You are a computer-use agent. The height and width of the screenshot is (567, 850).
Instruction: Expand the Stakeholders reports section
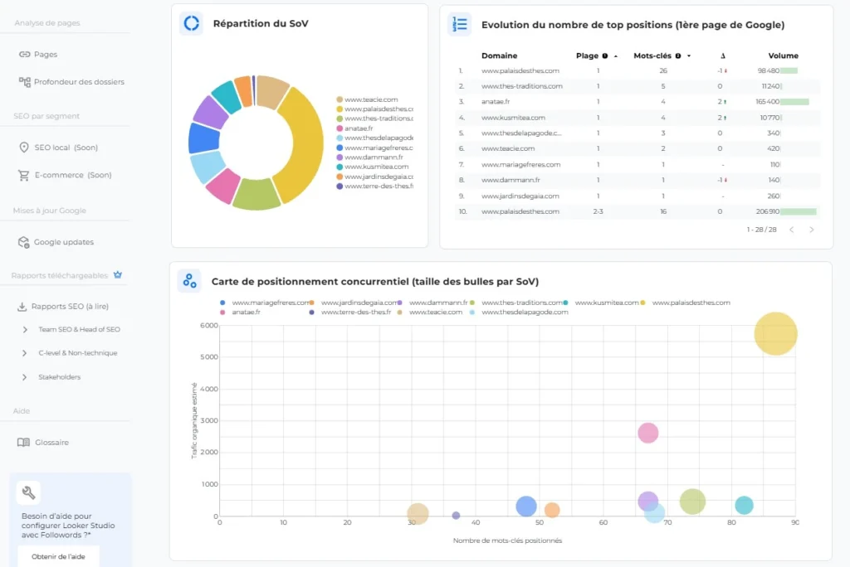coord(26,377)
